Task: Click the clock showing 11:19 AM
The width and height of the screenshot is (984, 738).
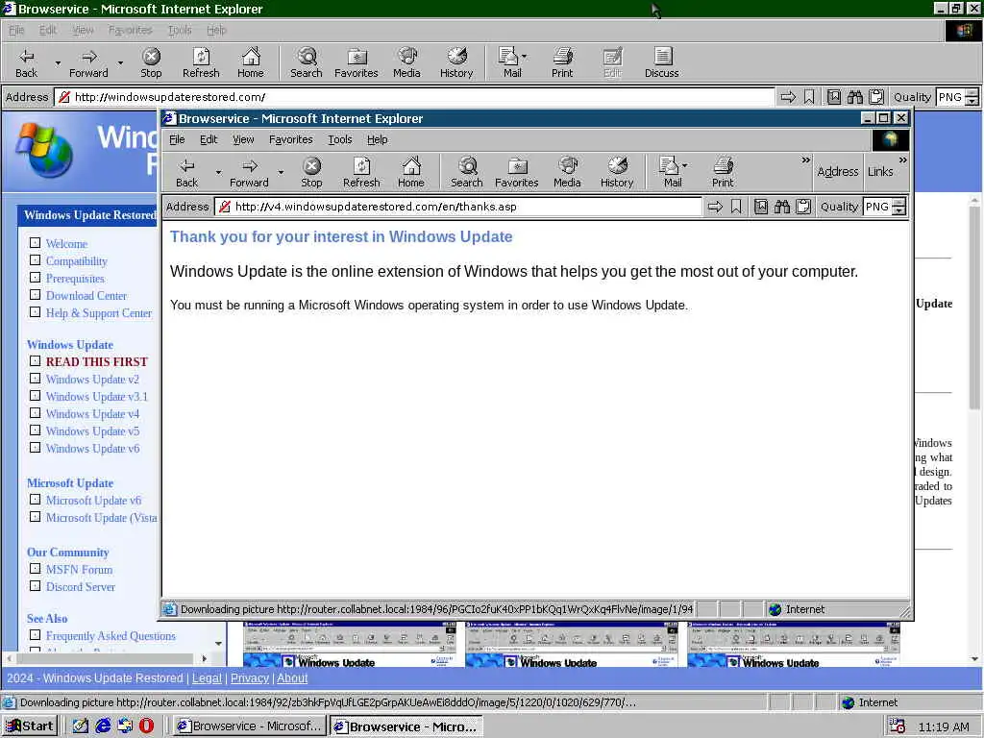Action: [x=944, y=726]
